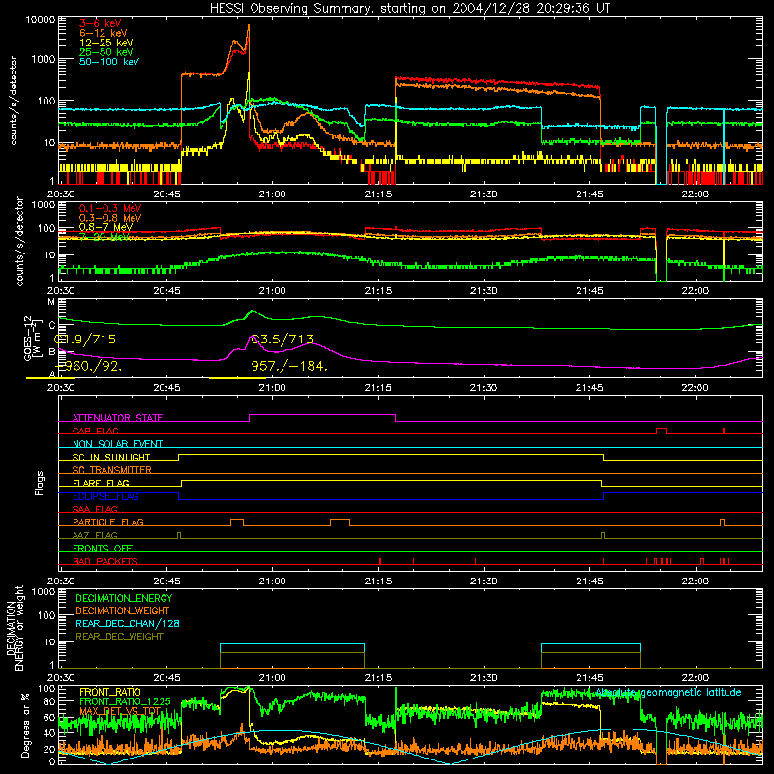Click counts/s/detector axis title of MeV panel
The height and width of the screenshot is (774, 774).
click(19, 242)
